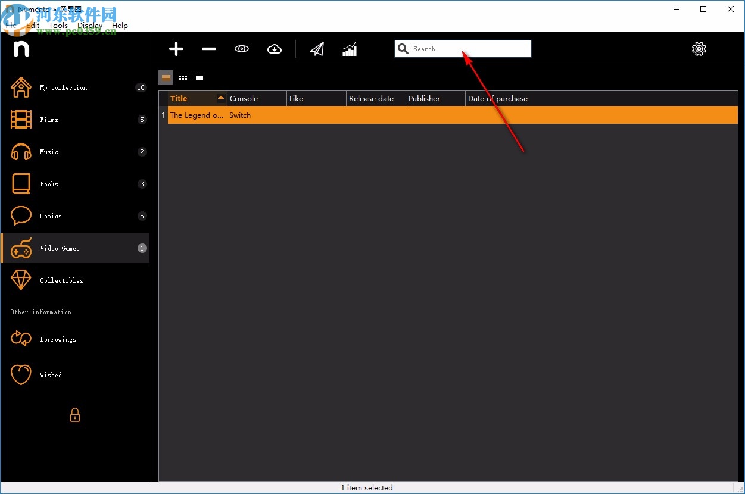Click the book icon in the sidebar
745x494 pixels.
[x=21, y=184]
